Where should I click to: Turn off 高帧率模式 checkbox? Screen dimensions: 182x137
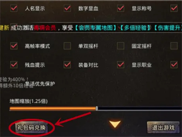coord(14,46)
